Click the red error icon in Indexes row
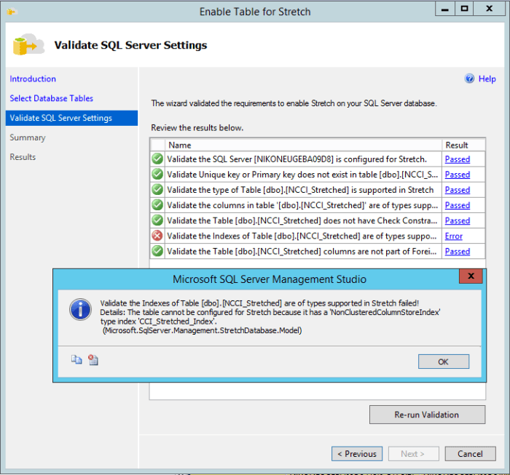The image size is (510, 475). tap(157, 236)
